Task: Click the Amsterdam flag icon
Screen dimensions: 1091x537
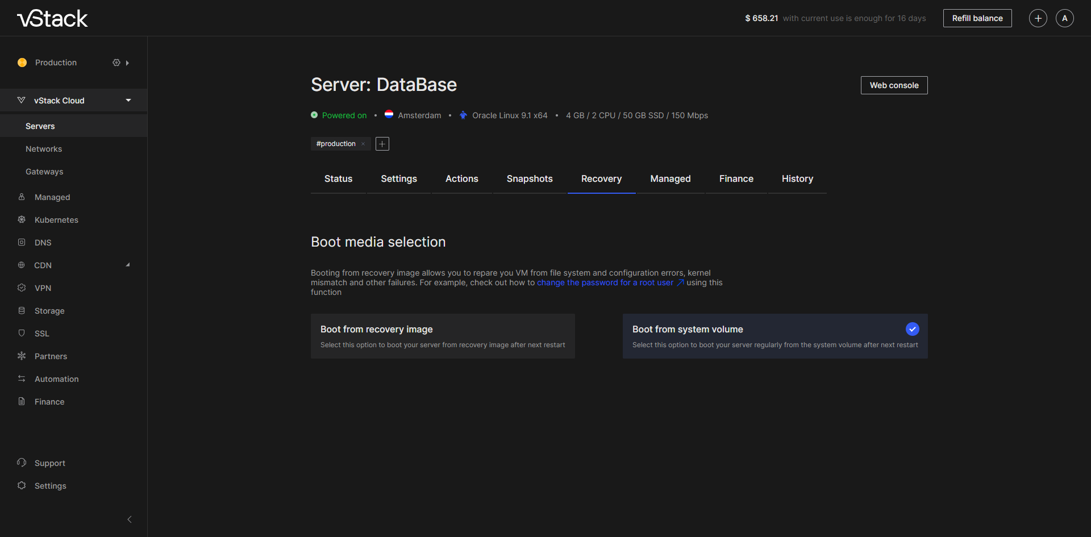Action: point(389,114)
